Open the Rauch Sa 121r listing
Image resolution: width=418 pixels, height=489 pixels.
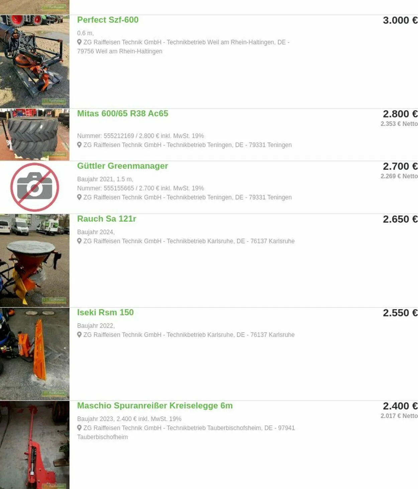(x=107, y=219)
